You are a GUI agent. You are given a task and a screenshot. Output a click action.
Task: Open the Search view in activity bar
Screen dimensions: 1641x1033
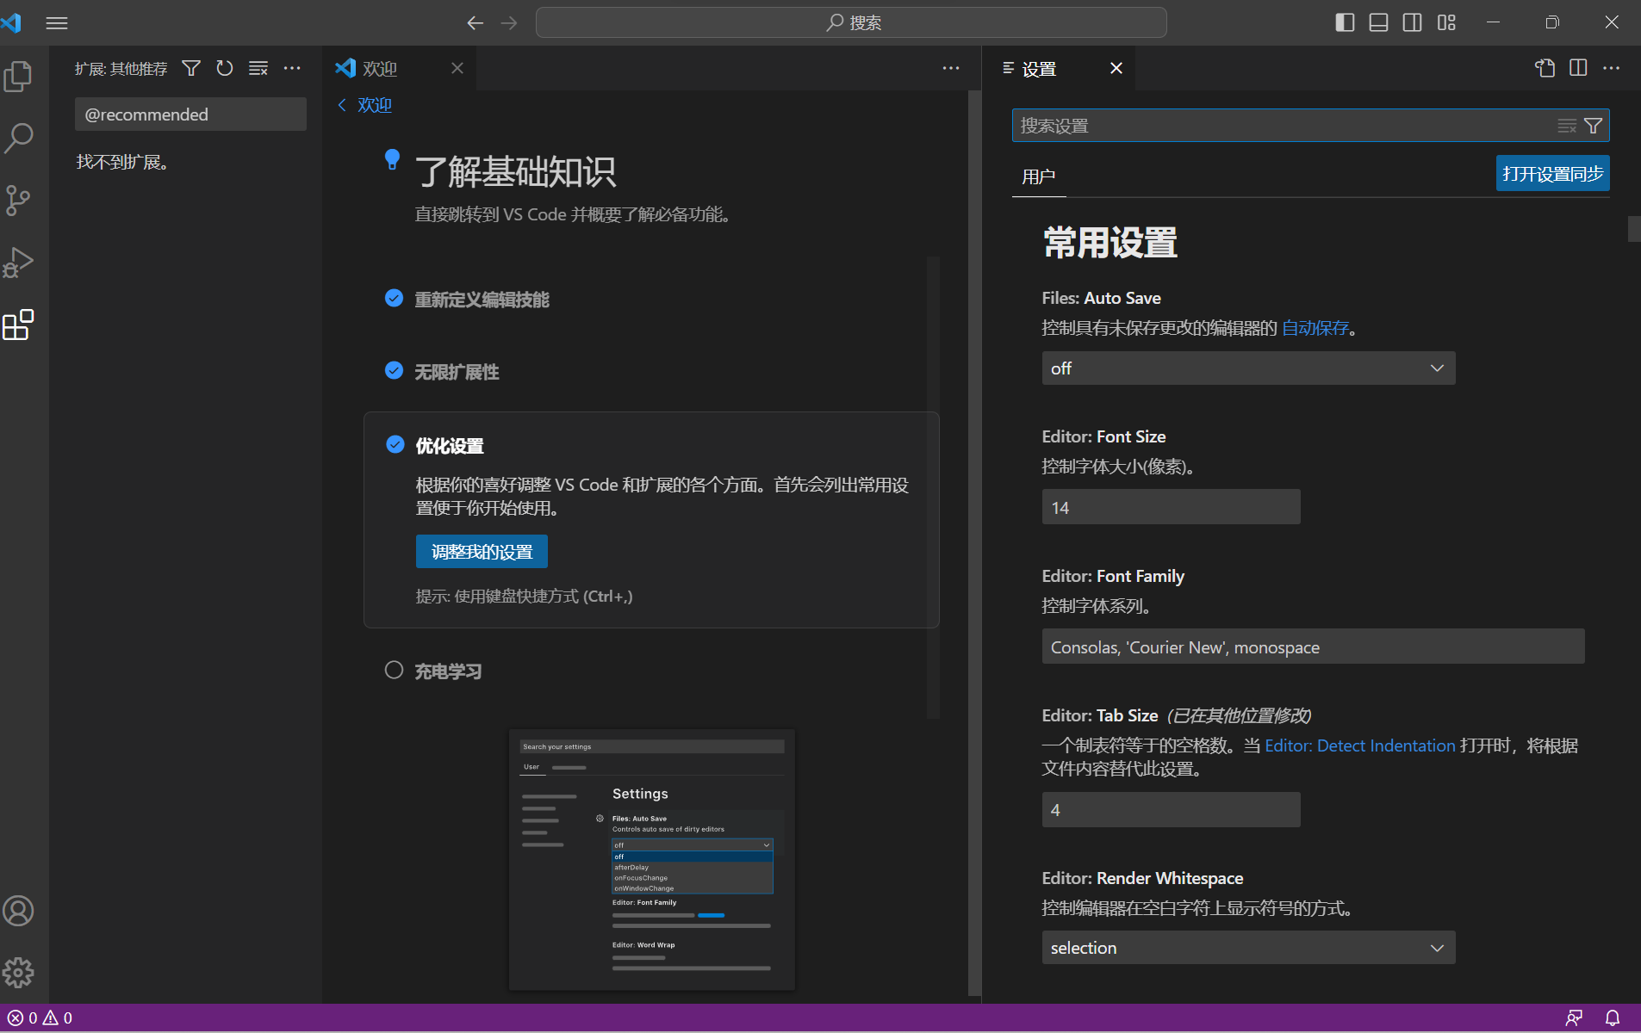click(18, 138)
